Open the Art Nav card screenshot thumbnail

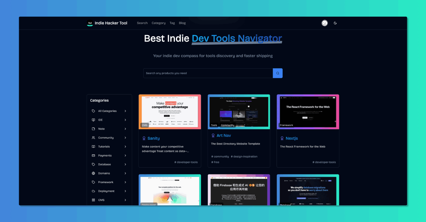(x=239, y=112)
